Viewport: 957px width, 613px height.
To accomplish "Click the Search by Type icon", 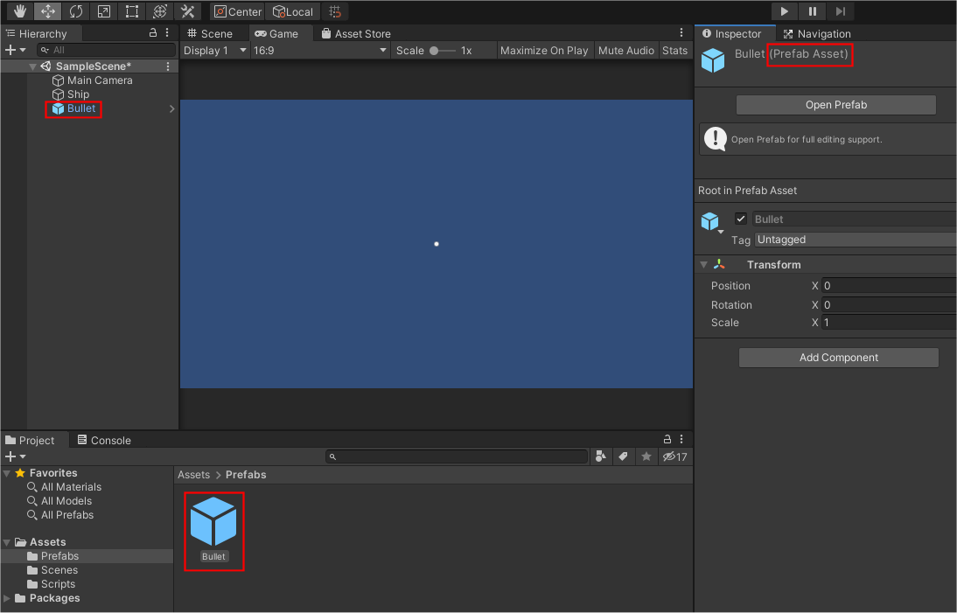I will click(601, 456).
